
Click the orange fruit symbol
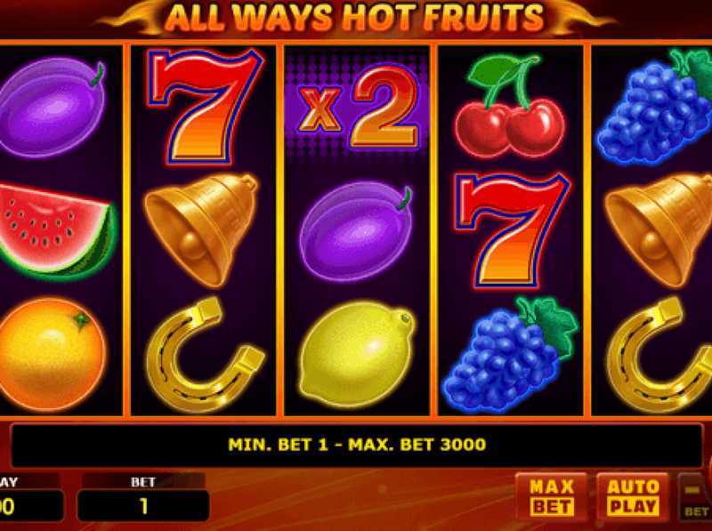pyautogui.click(x=53, y=354)
